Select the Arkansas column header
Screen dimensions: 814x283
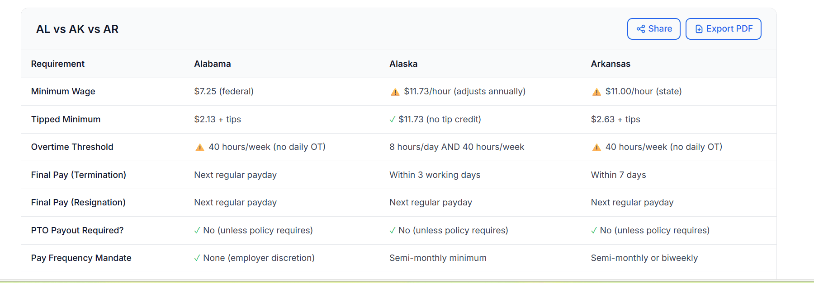pos(610,64)
